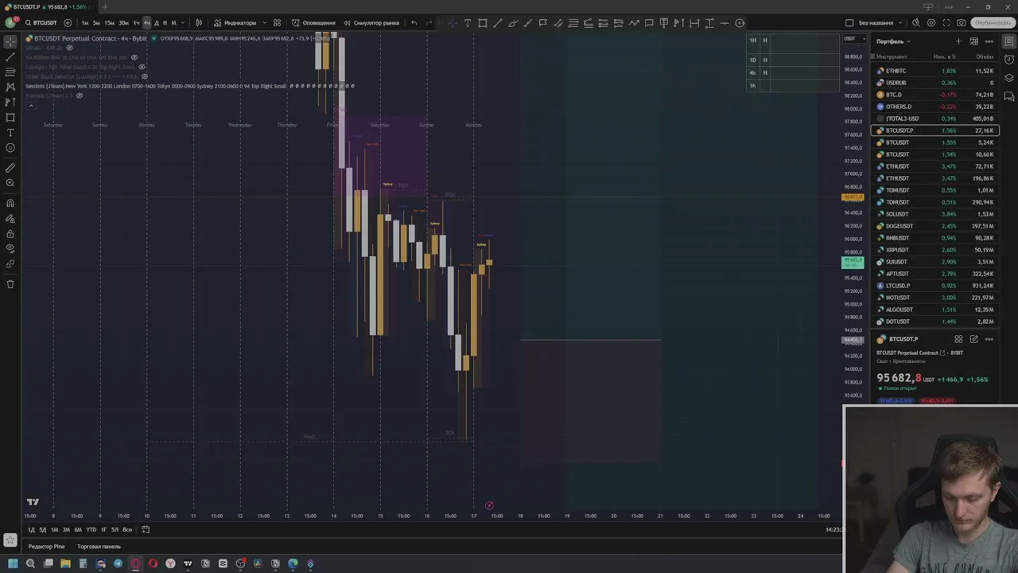Viewport: 1018px width, 573px height.
Task: Open the candlestick chart type selector
Action: [x=199, y=23]
